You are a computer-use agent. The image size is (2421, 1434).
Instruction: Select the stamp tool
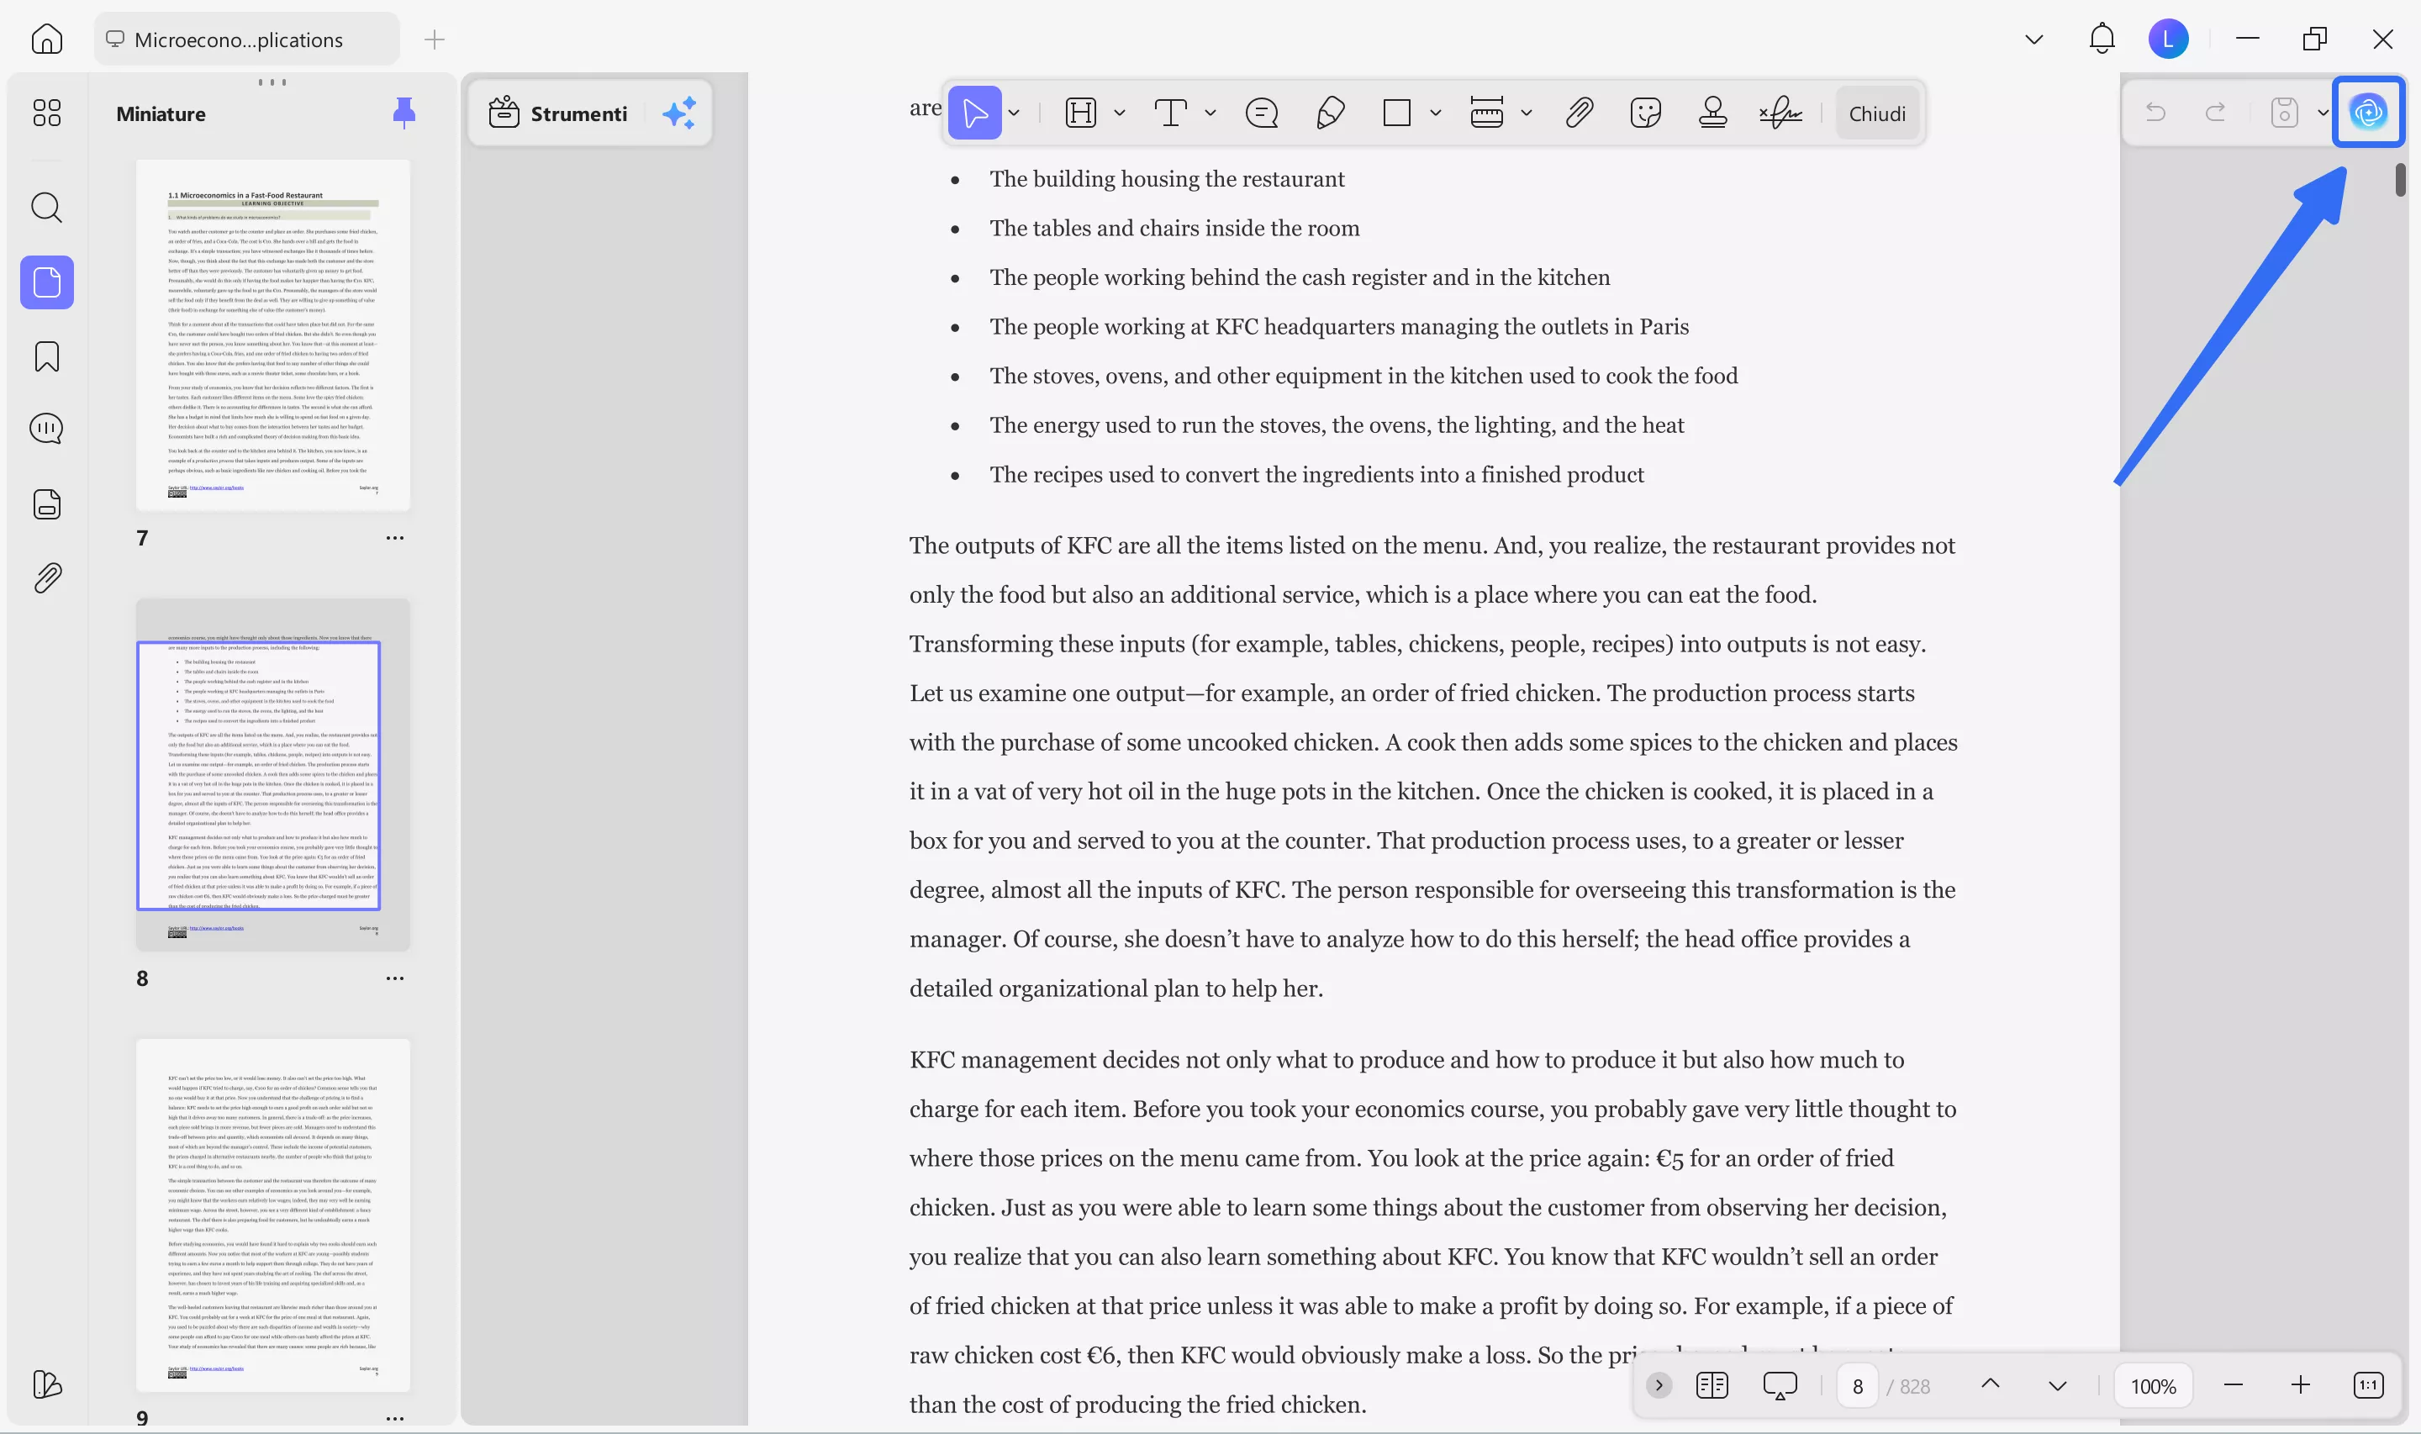tap(1713, 113)
